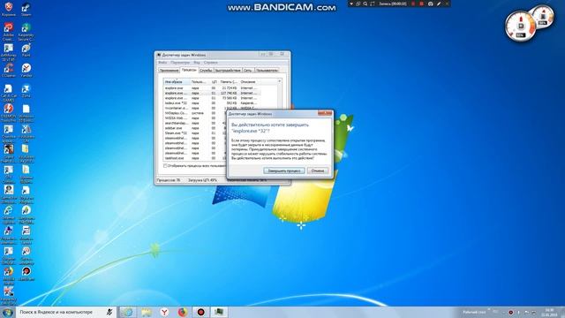This screenshot has height=318, width=565.
Task: Click the clock in the system tray
Action: (x=549, y=312)
